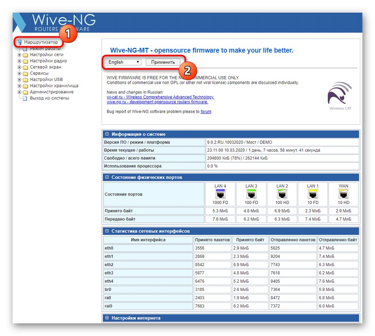Image resolution: width=375 pixels, height=336 pixels.
Task: Click folder icon beside Сервисы
Action: click(x=25, y=74)
